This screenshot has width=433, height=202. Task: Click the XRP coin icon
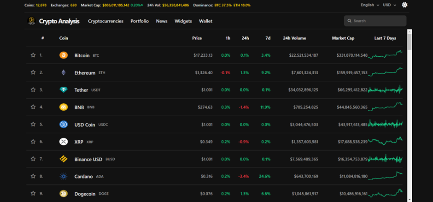click(x=64, y=142)
